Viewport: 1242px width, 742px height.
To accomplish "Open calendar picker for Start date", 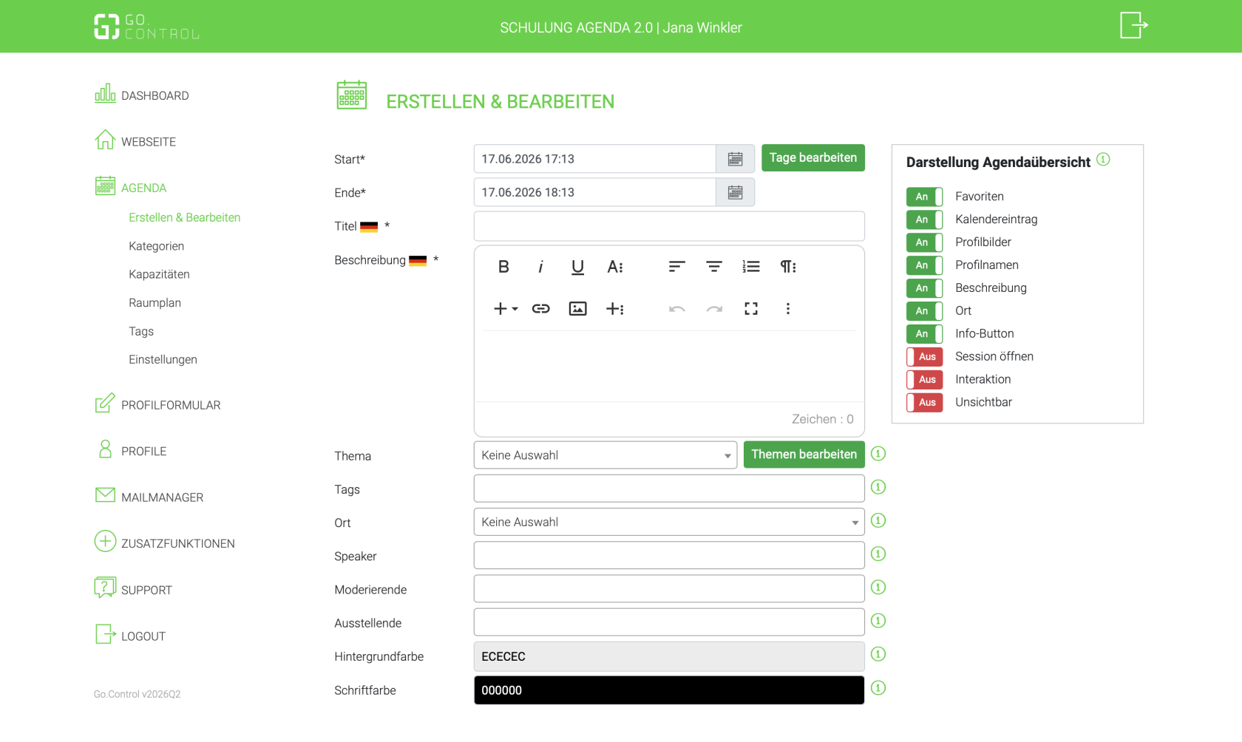I will click(735, 159).
